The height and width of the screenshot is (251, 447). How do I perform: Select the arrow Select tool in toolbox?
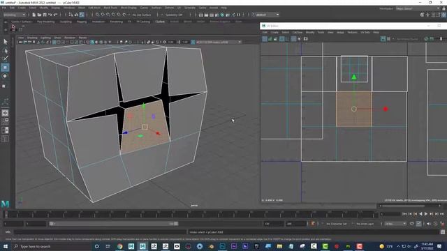5,42
